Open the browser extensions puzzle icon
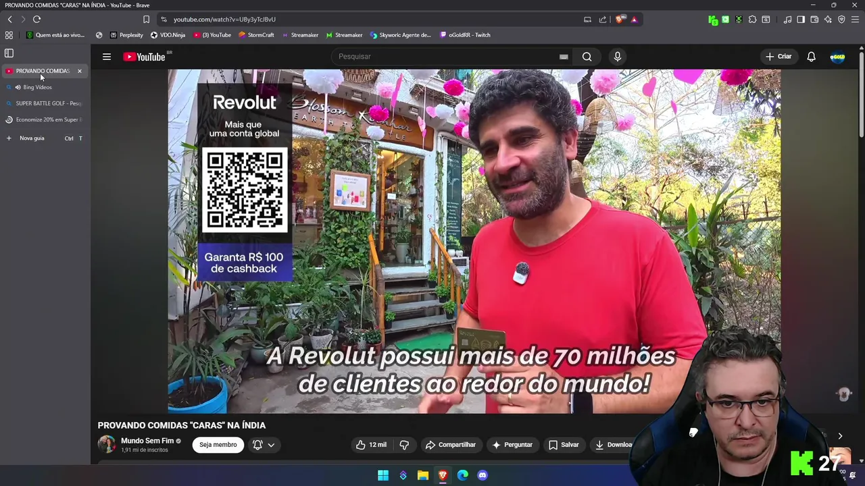 pos(752,20)
